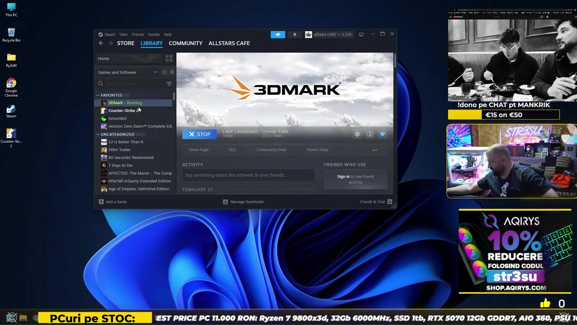Show ready to play games icon
Viewport: 577px width, 325px height.
pyautogui.click(x=172, y=72)
